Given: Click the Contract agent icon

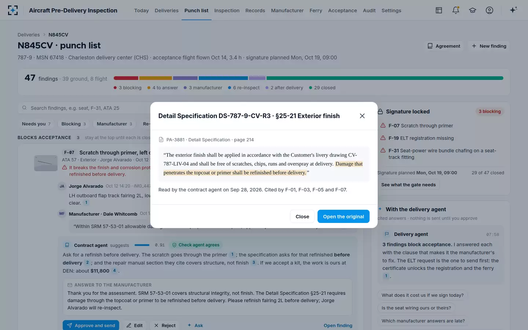Looking at the screenshot, I should tap(67, 245).
